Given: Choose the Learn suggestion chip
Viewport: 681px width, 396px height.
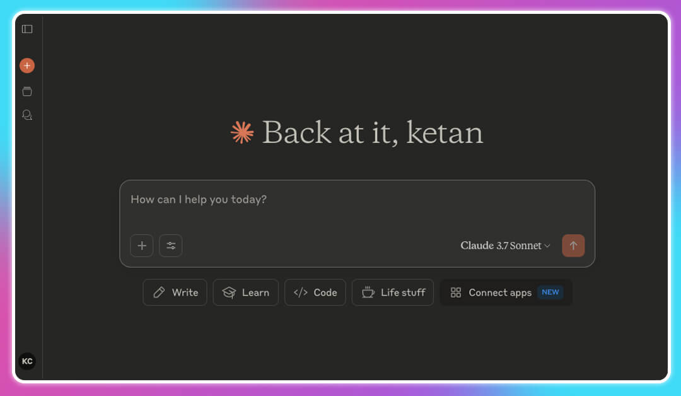Looking at the screenshot, I should point(246,293).
